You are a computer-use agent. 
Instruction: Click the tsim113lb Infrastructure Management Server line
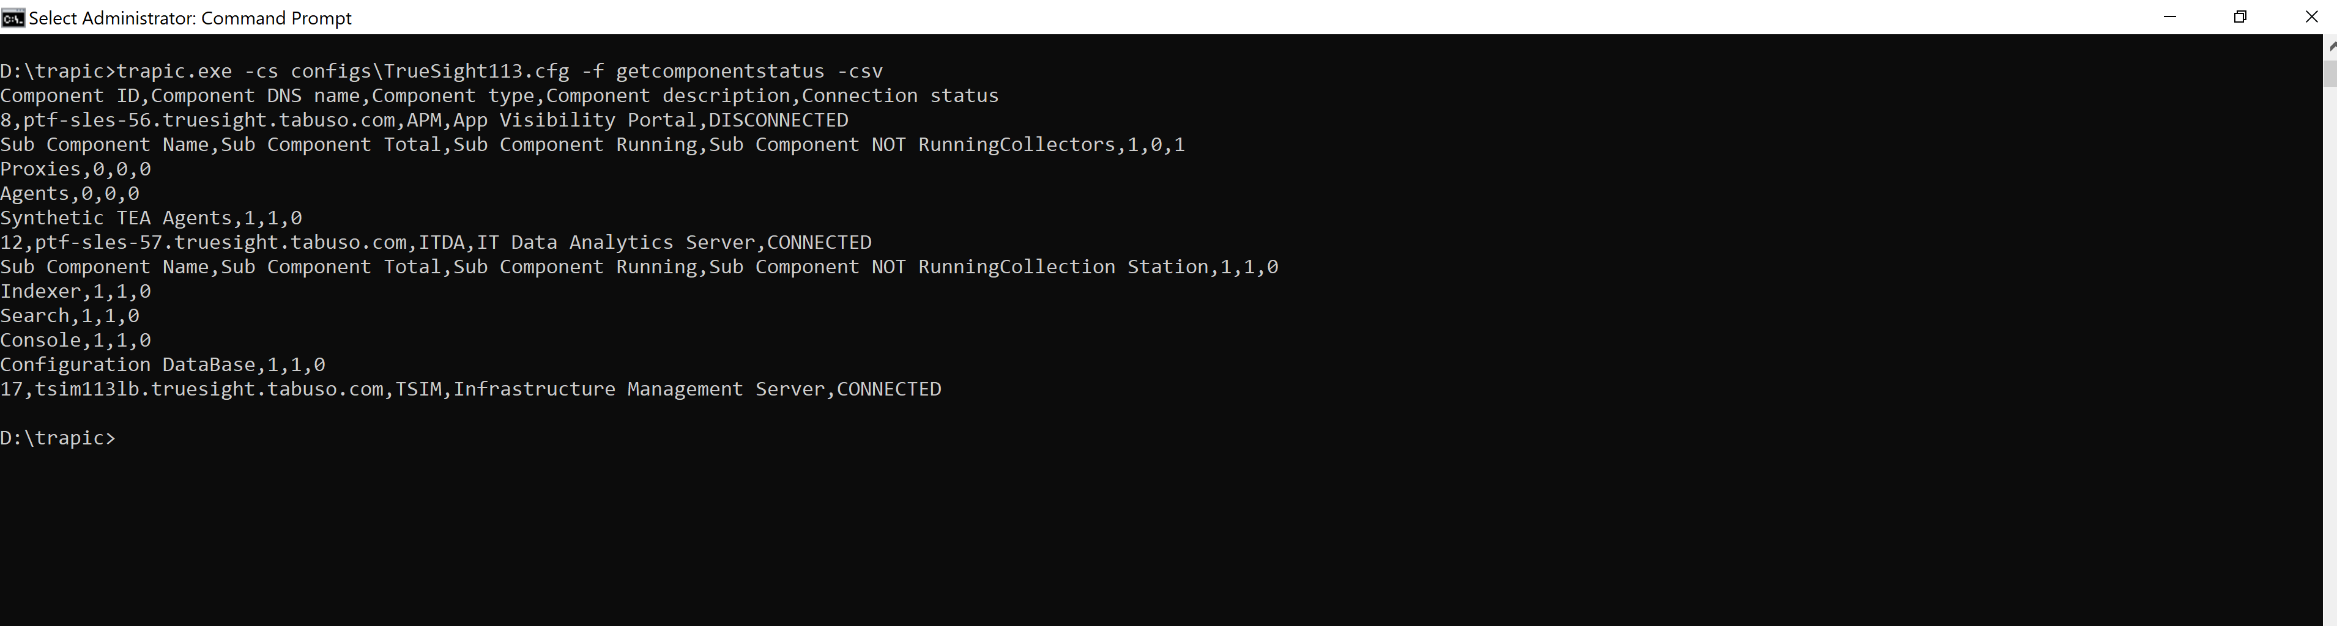click(471, 389)
